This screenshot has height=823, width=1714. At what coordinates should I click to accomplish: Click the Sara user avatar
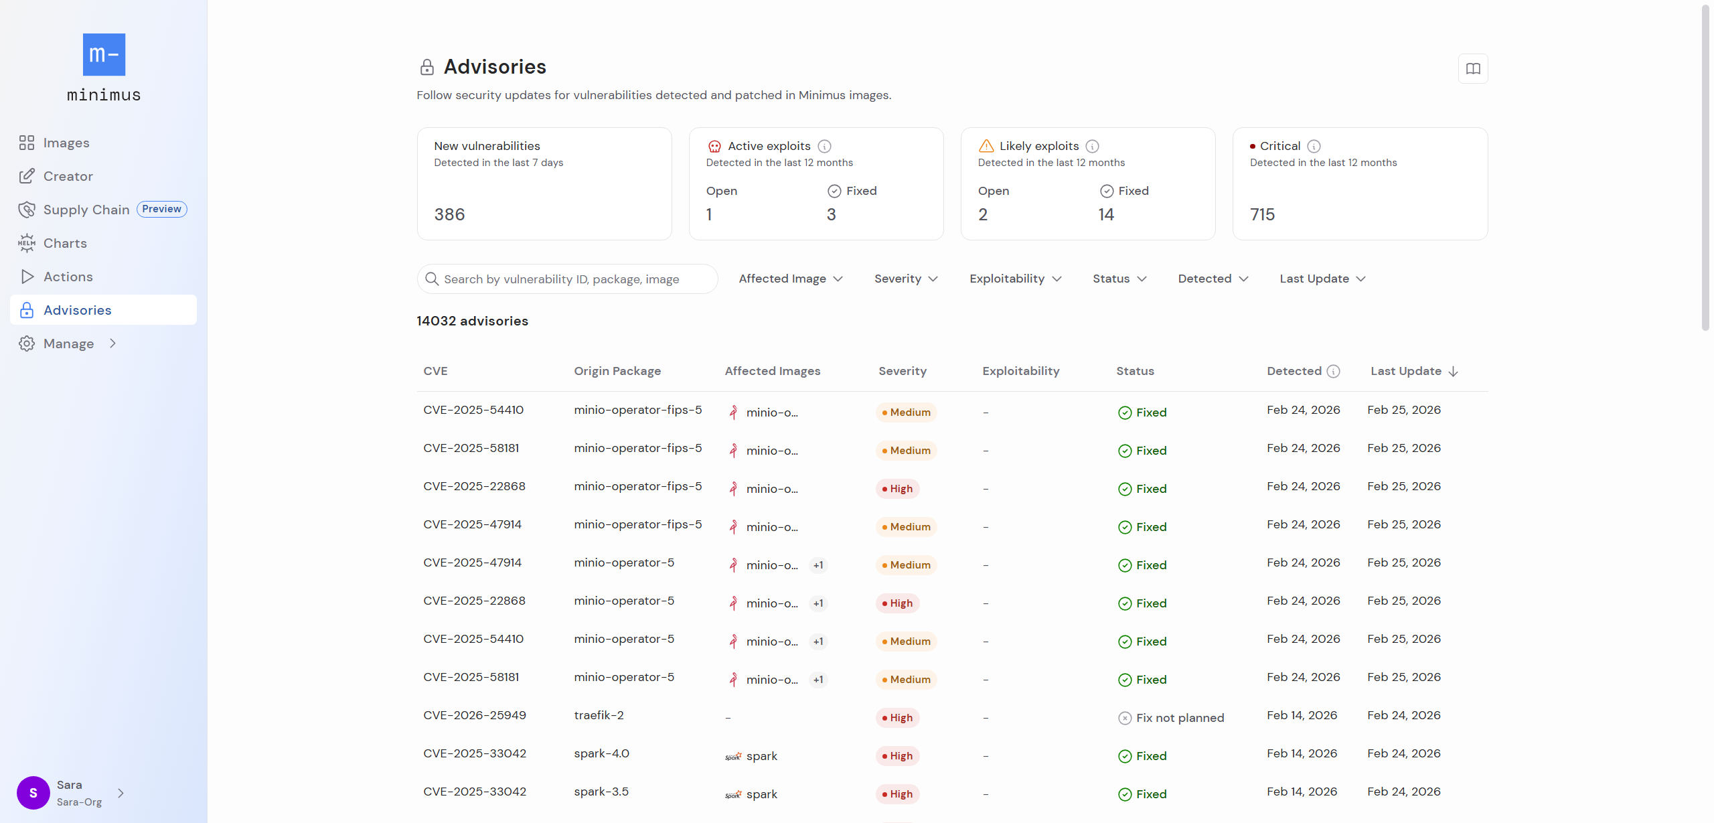click(33, 793)
